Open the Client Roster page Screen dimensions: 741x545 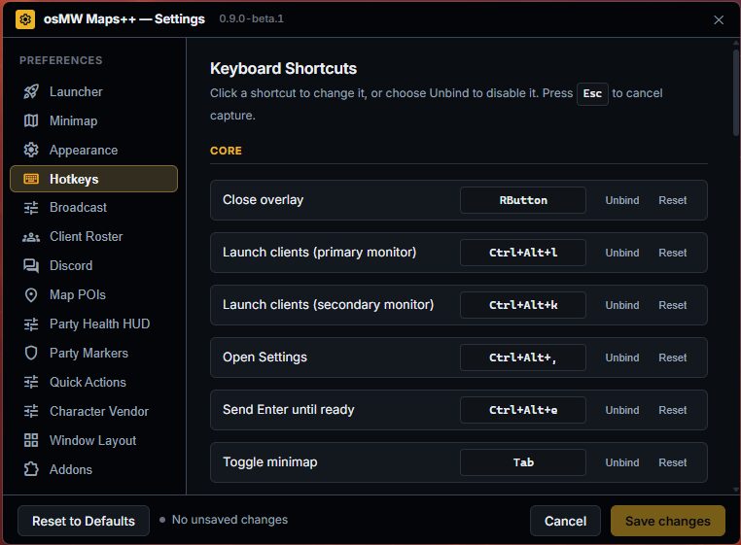point(93,237)
